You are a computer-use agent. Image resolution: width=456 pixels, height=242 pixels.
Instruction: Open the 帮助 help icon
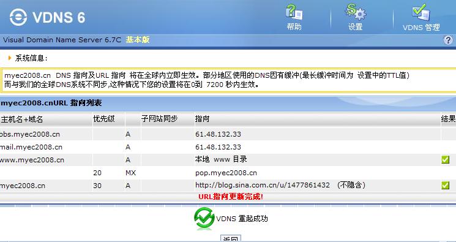coord(294,12)
